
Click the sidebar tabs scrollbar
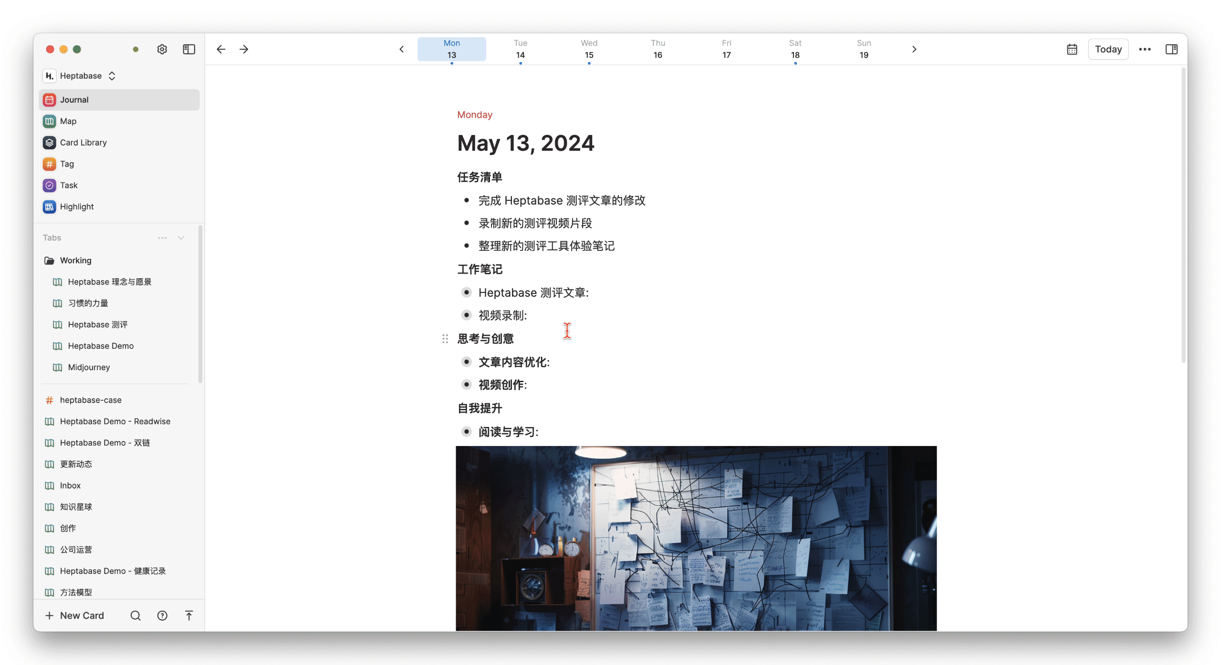tap(200, 304)
